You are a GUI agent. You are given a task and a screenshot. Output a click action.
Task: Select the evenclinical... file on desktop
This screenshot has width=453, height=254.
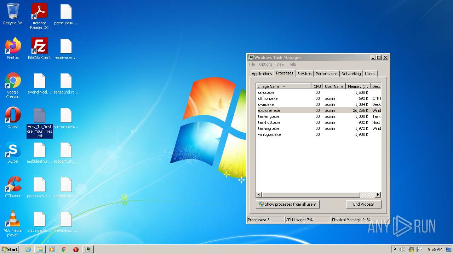point(39,83)
